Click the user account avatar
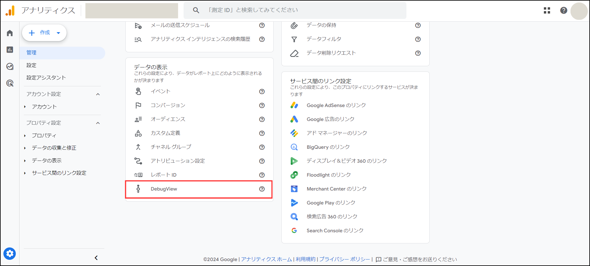 tap(579, 11)
